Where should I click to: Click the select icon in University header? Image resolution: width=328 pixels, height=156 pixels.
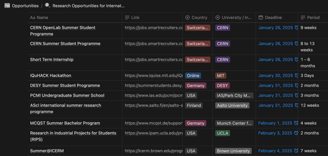click(x=218, y=17)
